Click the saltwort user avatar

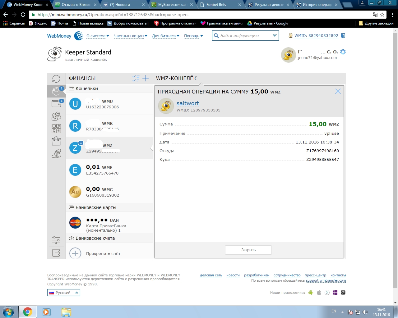tap(166, 106)
